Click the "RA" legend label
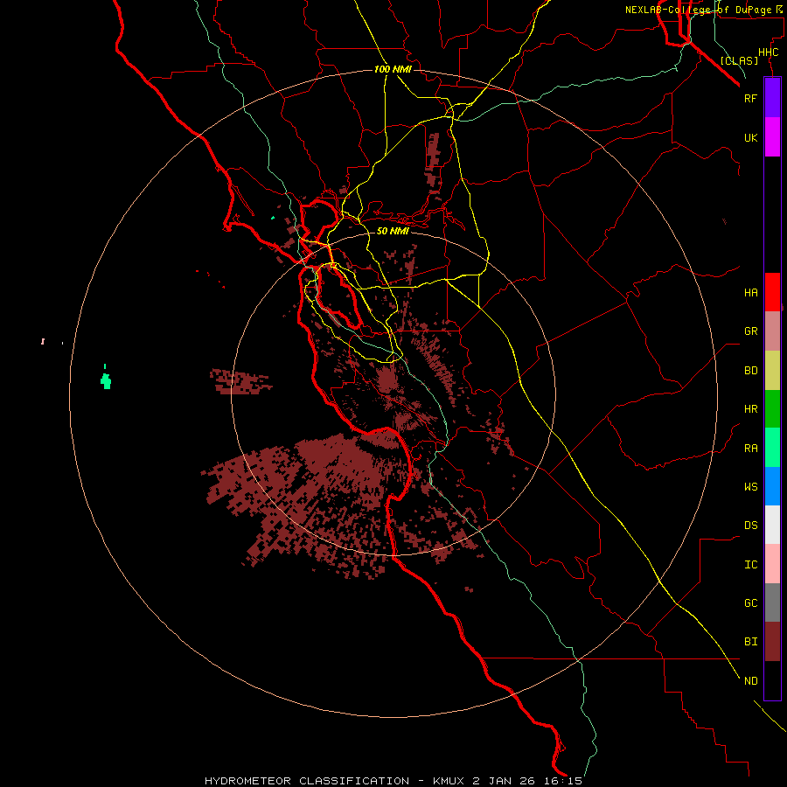This screenshot has height=787, width=787. click(750, 448)
